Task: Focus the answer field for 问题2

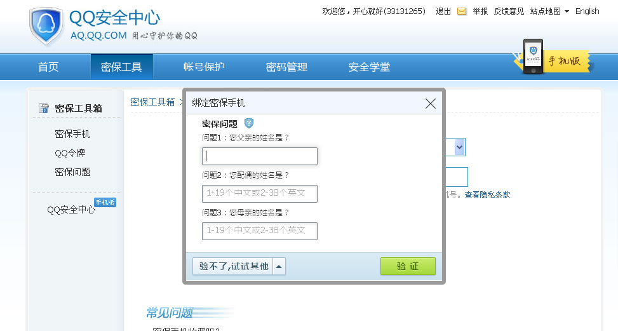Action: pos(260,194)
